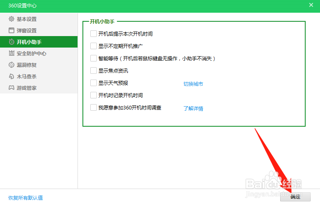Close the 360设置中心 window
The width and height of the screenshot is (320, 205).
311,5
